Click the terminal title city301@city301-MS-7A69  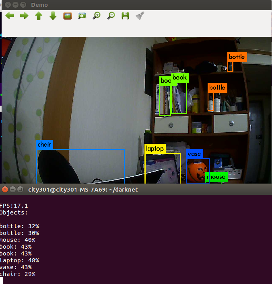[x=83, y=190]
